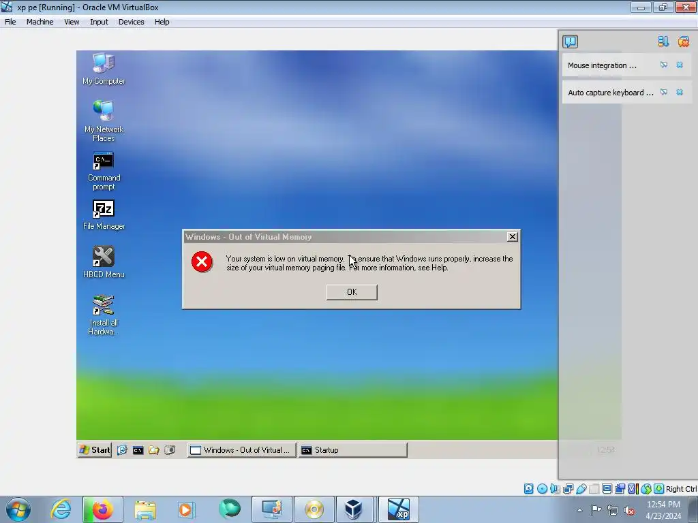Click OK in Out of Virtual Memory dialog
Image resolution: width=698 pixels, height=523 pixels.
click(x=352, y=292)
